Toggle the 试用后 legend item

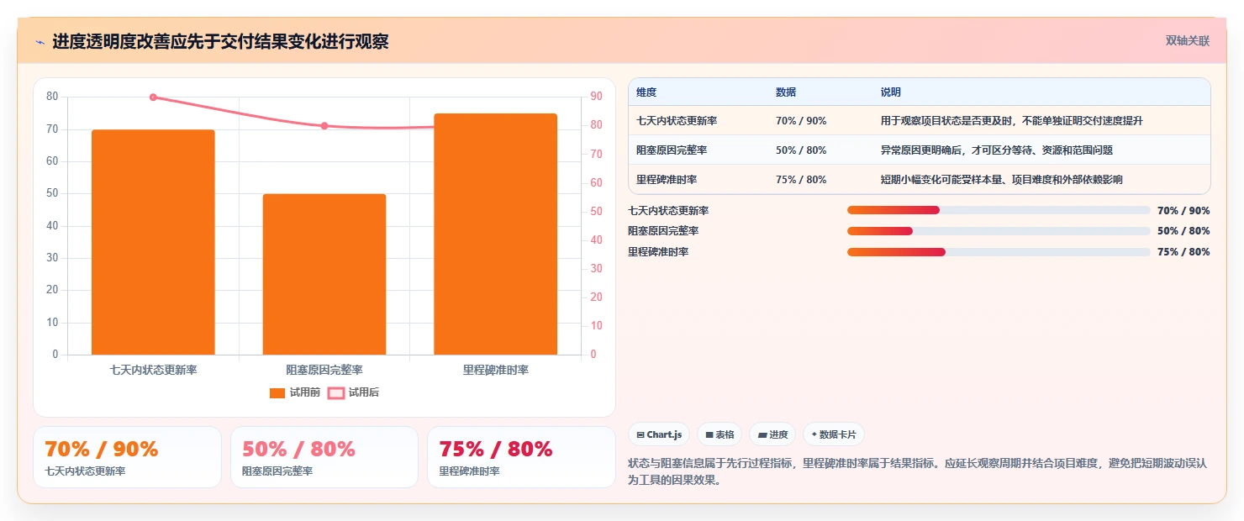click(x=353, y=392)
